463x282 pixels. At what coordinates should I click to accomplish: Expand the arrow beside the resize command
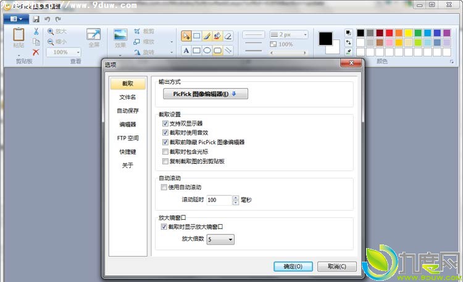(172, 42)
